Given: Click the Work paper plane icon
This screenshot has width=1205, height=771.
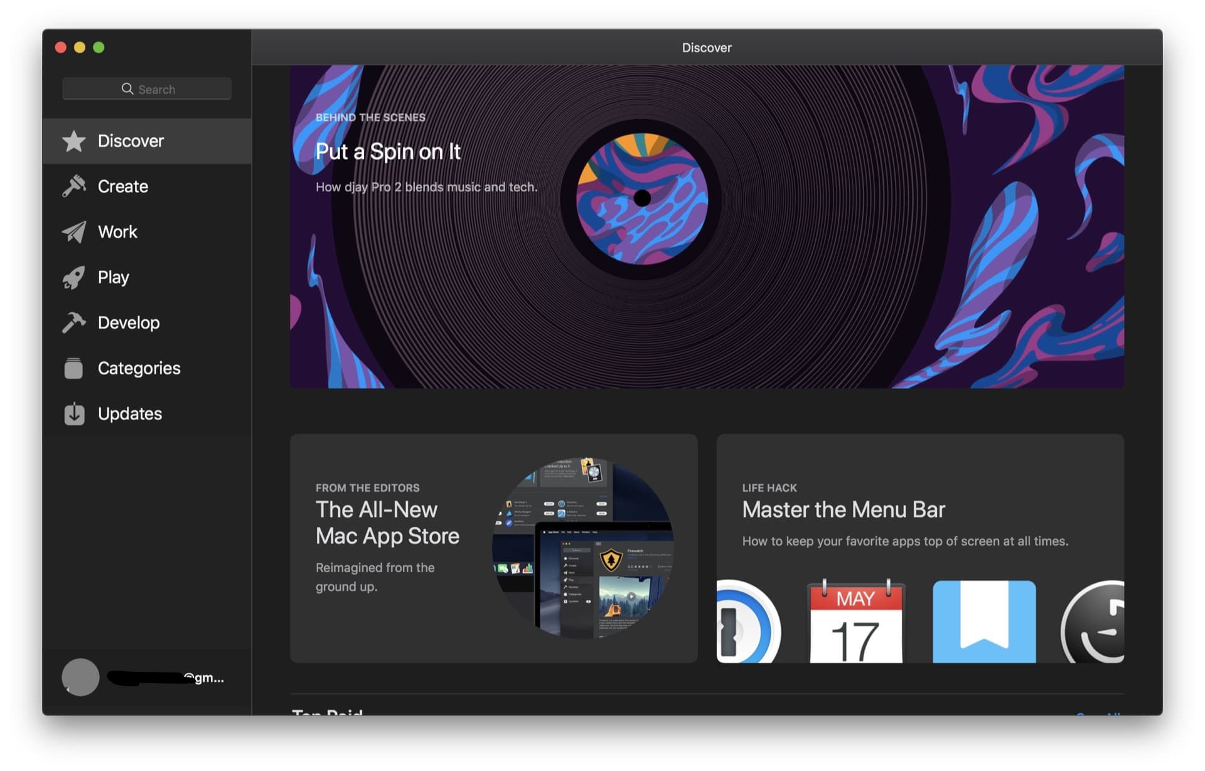Looking at the screenshot, I should [73, 231].
